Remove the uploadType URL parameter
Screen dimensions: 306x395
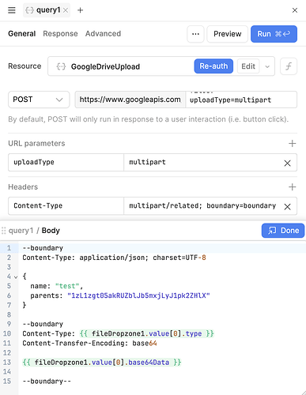[x=288, y=164]
